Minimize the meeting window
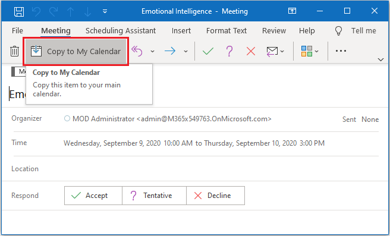This screenshot has height=236, width=390. pos(320,11)
